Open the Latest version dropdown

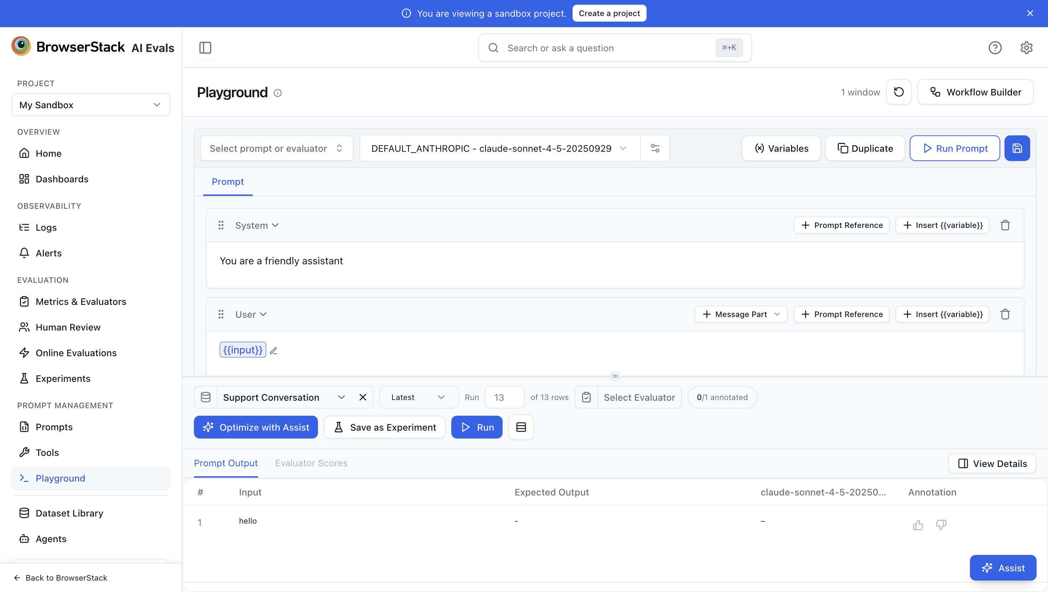[x=418, y=397]
